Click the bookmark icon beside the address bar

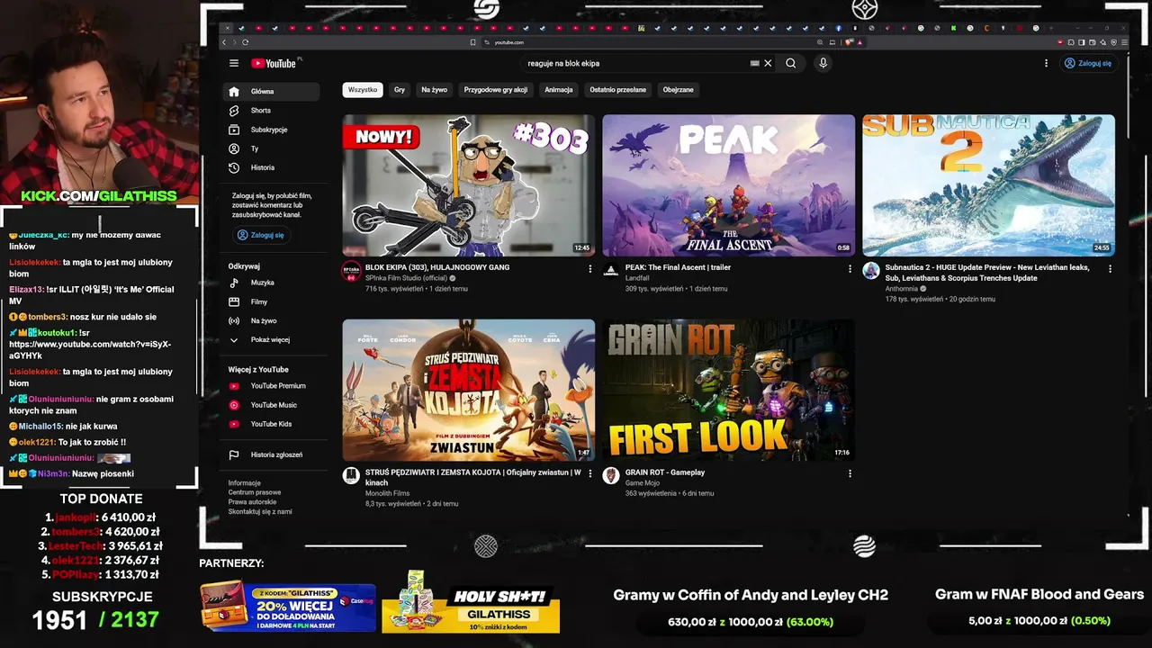tap(472, 42)
